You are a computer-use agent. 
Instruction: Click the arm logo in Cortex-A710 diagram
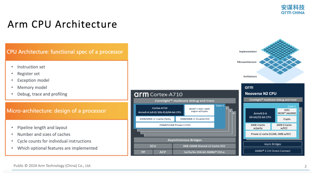pyautogui.click(x=141, y=94)
